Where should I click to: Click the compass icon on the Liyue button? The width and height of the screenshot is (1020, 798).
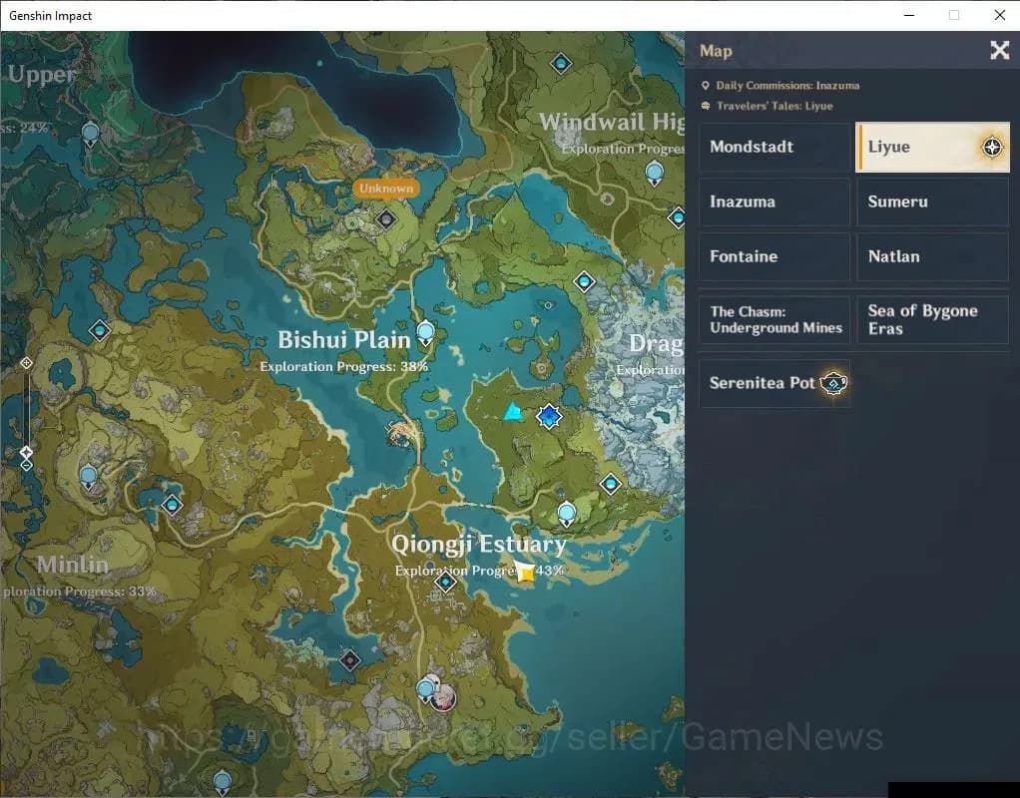992,147
